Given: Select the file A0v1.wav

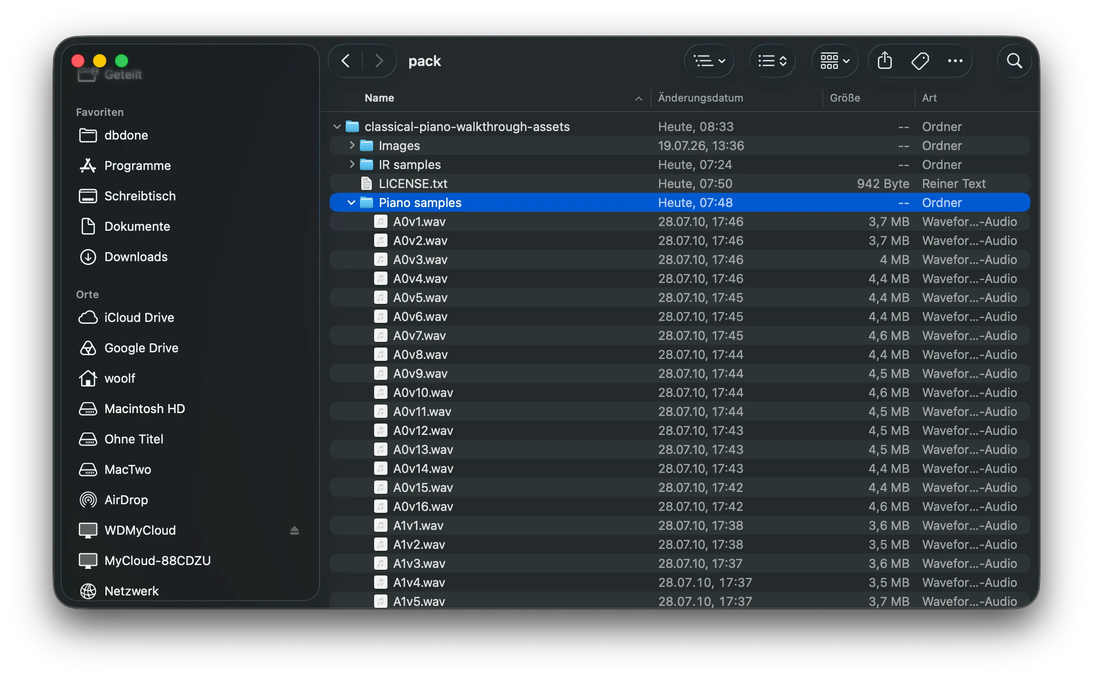Looking at the screenshot, I should pyautogui.click(x=679, y=221).
